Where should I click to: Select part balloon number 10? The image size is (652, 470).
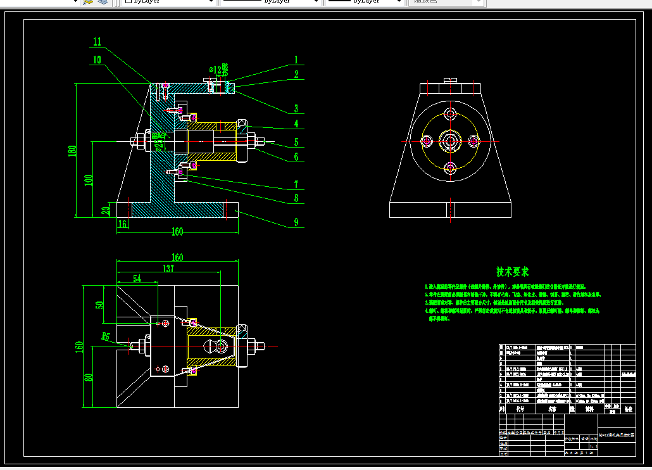tap(97, 60)
